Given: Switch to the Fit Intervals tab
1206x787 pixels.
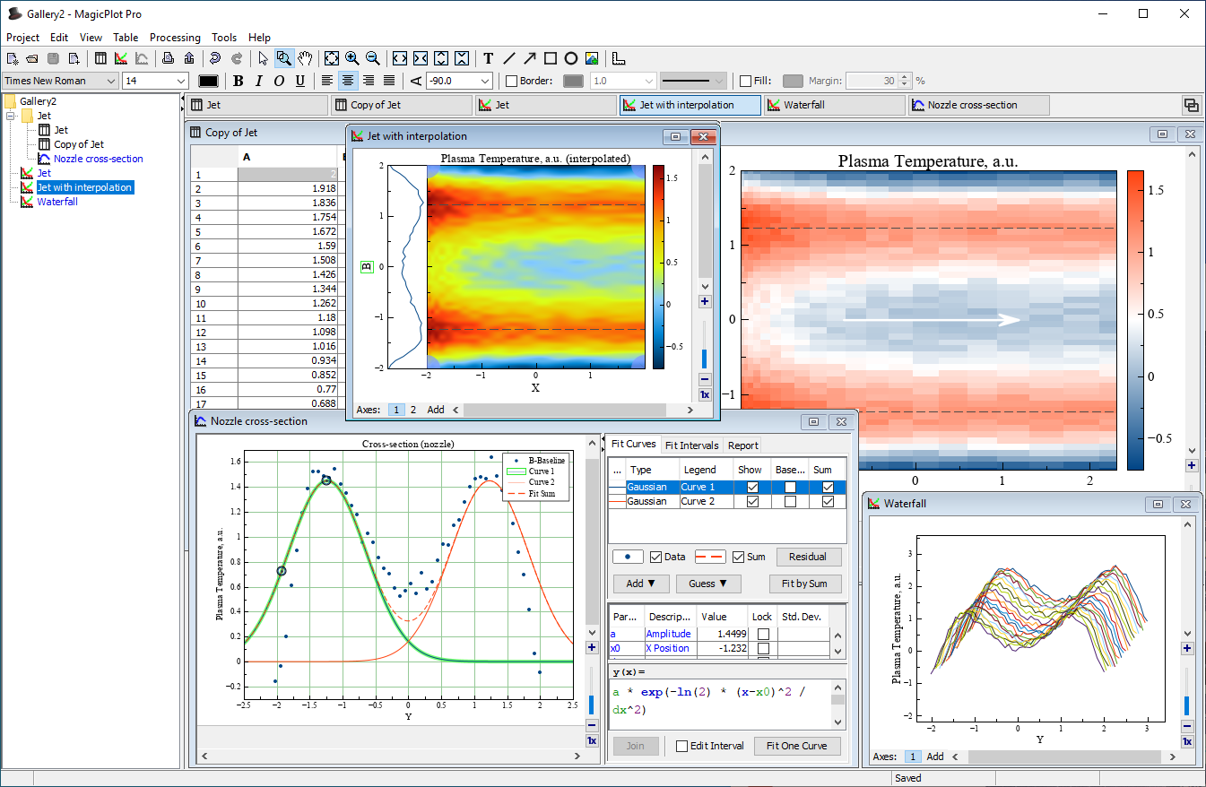Looking at the screenshot, I should click(691, 445).
